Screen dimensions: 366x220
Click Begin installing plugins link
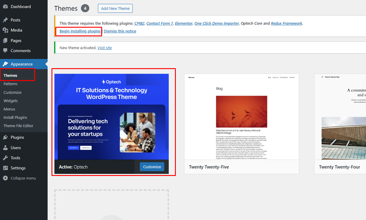[x=80, y=31]
